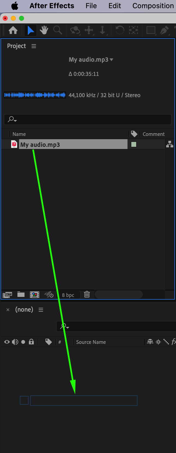This screenshot has width=176, height=453.
Task: Click the green label swatch of My audio.mp3
Action: 134,144
